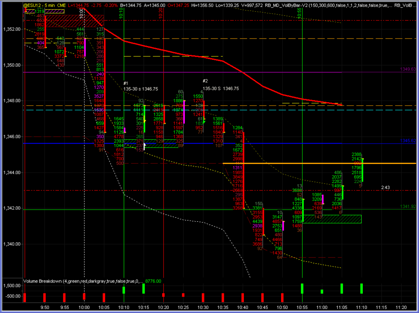Image resolution: width=419 pixels, height=313 pixels.
Task: Click the -0.20% percent change value
Action: pos(111,5)
